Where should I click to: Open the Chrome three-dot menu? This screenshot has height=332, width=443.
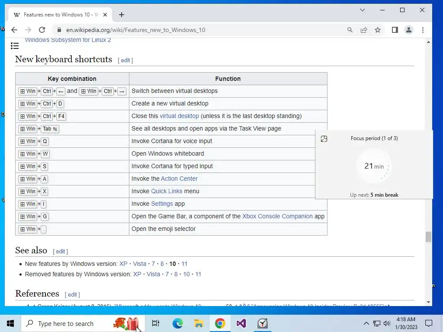pyautogui.click(x=423, y=30)
